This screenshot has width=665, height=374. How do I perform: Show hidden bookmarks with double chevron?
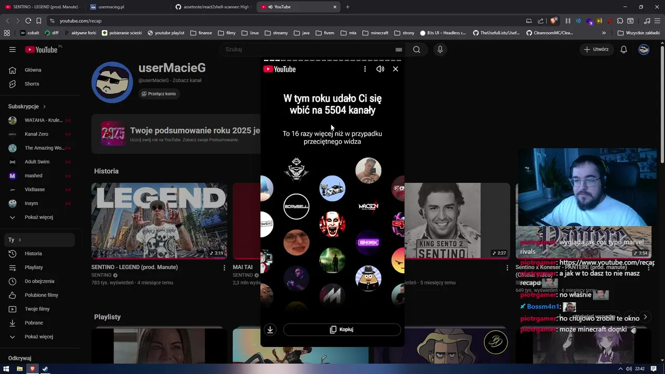tap(604, 33)
